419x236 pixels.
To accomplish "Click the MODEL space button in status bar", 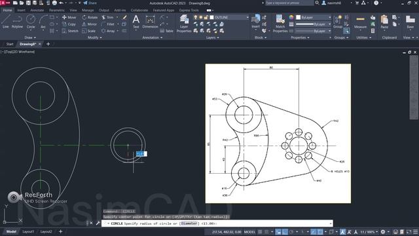I will point(249,231).
